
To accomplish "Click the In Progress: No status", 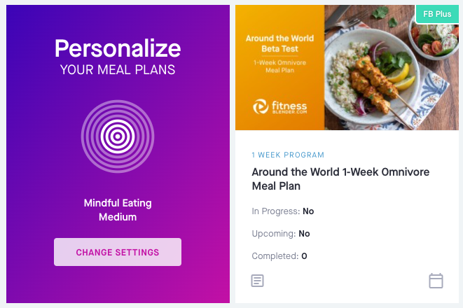I will (x=282, y=211).
